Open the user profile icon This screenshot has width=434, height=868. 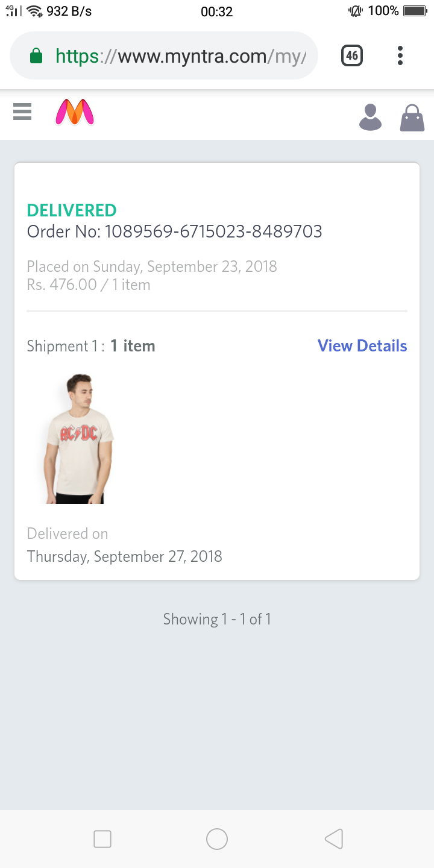pyautogui.click(x=370, y=117)
